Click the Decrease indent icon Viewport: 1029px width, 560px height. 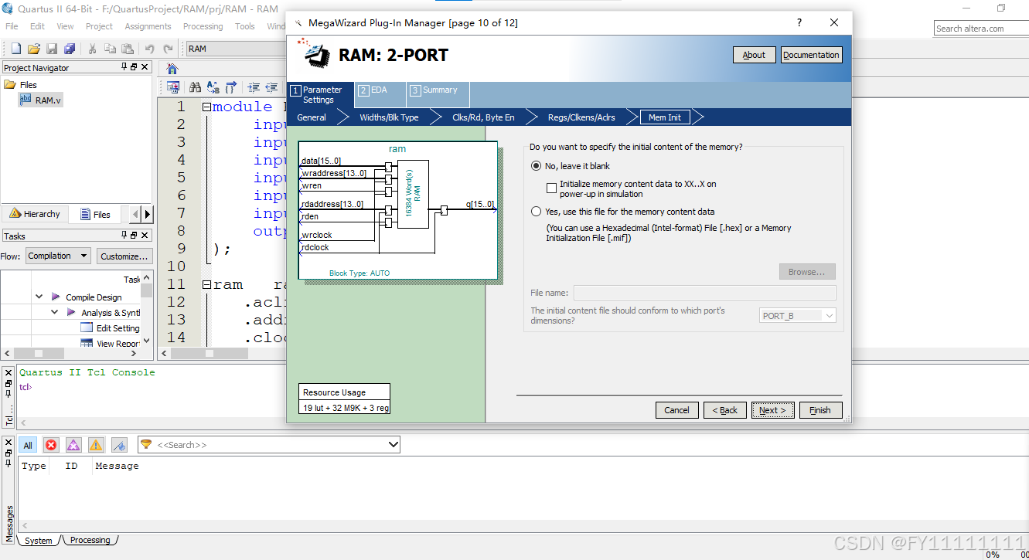pos(271,87)
